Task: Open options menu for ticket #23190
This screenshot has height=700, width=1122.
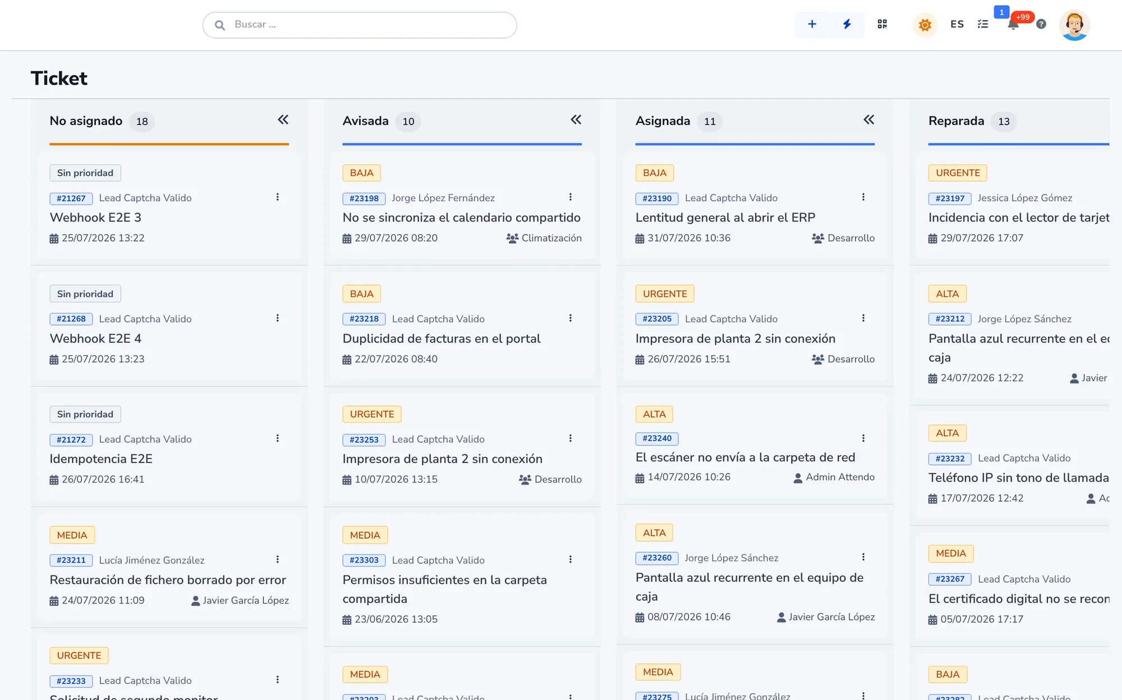Action: (x=863, y=197)
